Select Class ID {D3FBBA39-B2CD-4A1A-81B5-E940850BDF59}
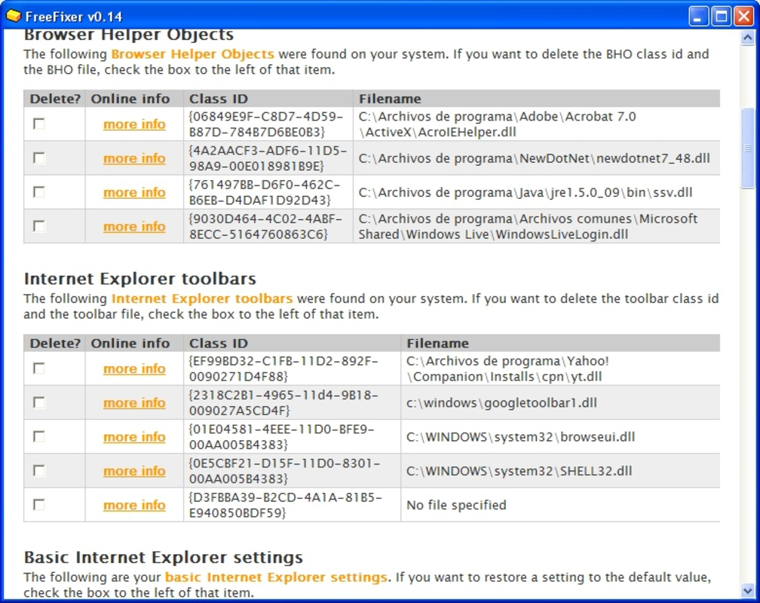760x603 pixels. [x=285, y=504]
